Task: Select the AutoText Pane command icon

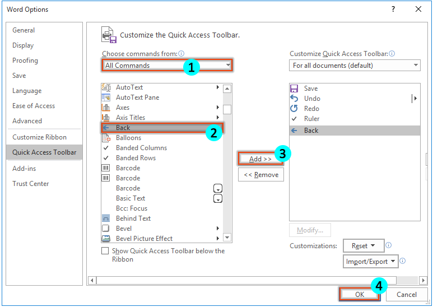Action: click(106, 97)
